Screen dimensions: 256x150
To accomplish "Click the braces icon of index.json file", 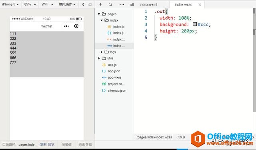I will [109, 33].
